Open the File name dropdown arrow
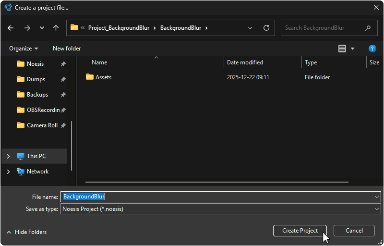Viewport: 384px width, 246px height. (x=377, y=197)
